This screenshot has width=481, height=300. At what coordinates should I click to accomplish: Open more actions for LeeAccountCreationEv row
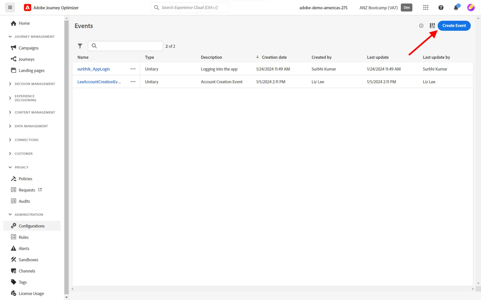pyautogui.click(x=133, y=82)
